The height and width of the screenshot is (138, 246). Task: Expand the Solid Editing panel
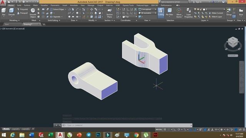click(x=54, y=20)
